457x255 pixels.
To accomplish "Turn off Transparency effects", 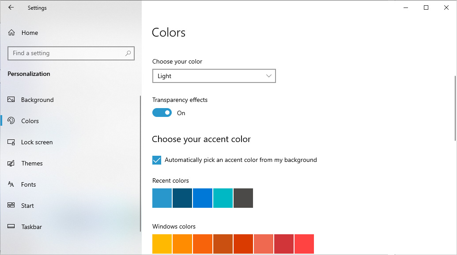I will 162,112.
